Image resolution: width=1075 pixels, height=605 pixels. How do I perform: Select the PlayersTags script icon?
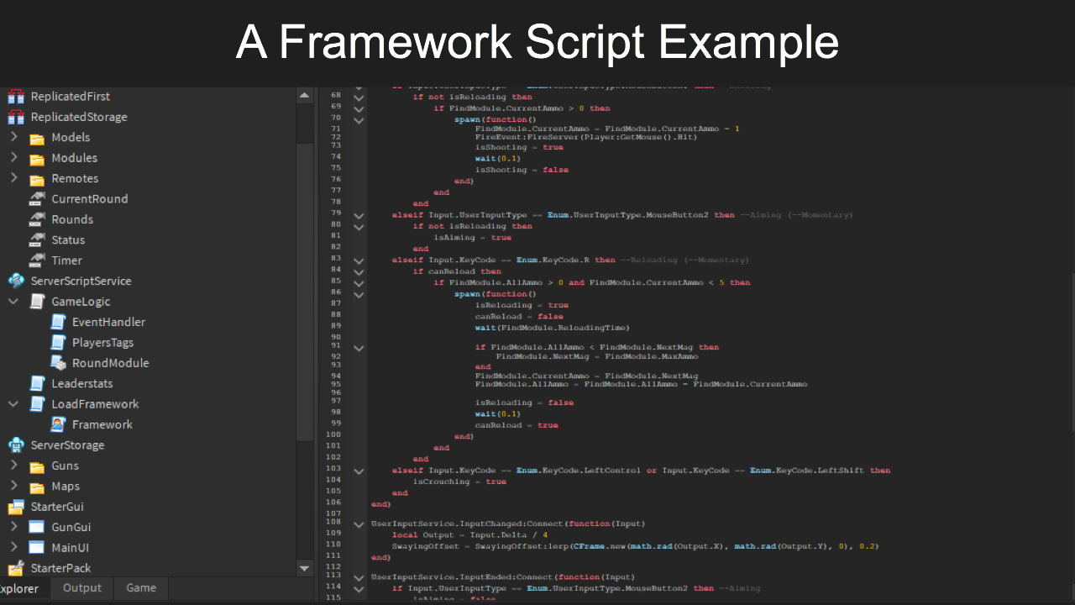(58, 343)
